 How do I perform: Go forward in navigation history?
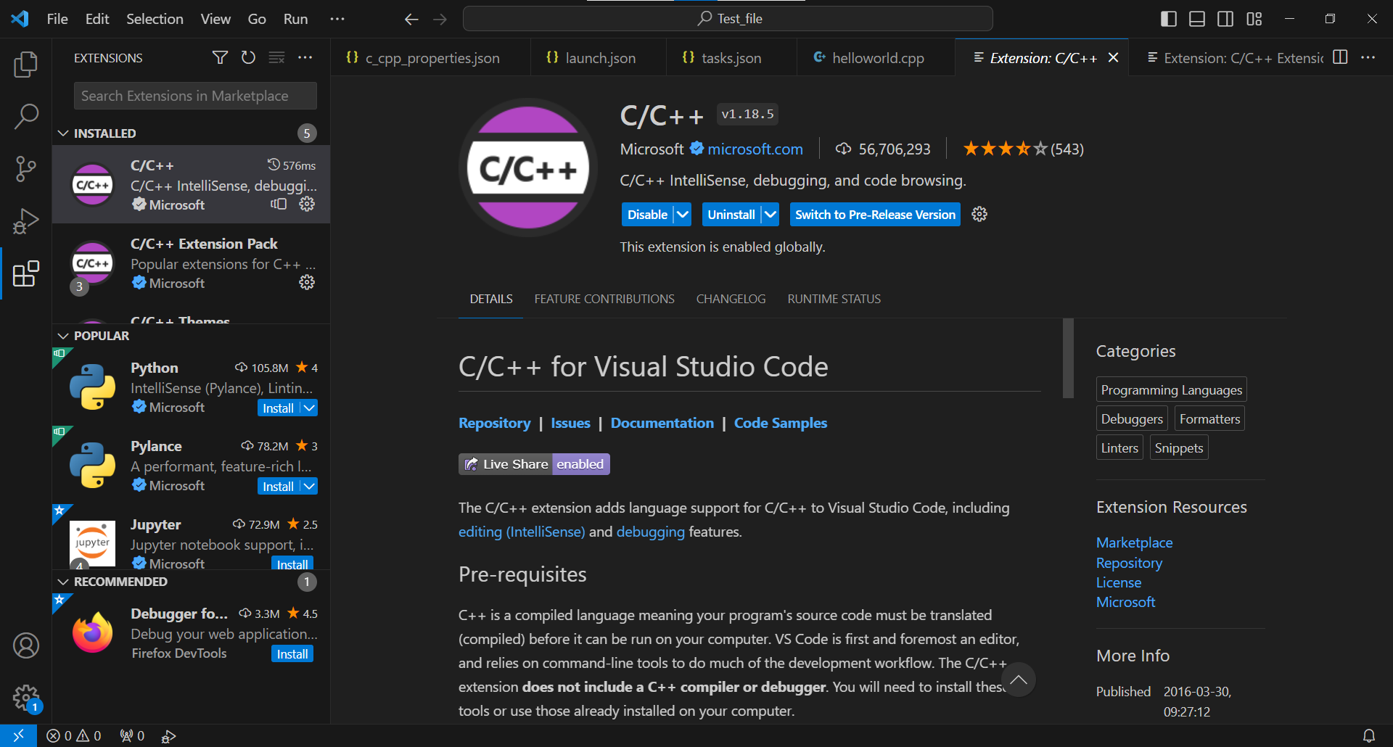[x=440, y=19]
